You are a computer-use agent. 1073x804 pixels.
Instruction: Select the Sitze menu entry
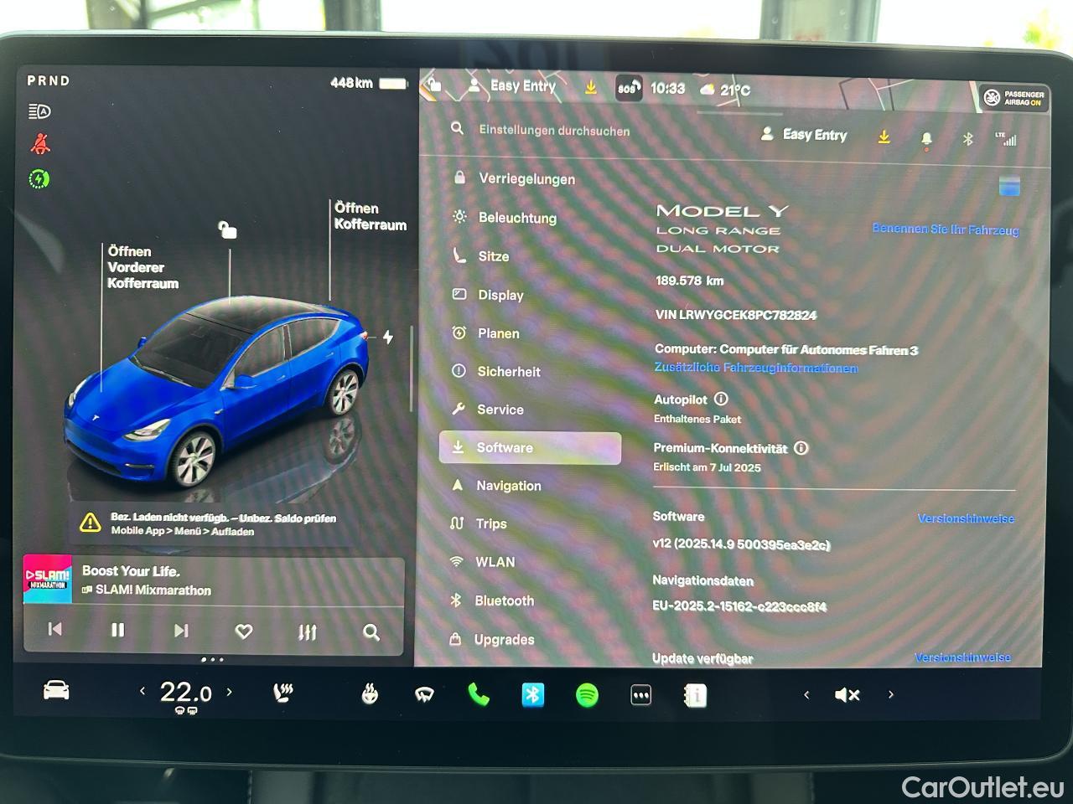pos(481,255)
